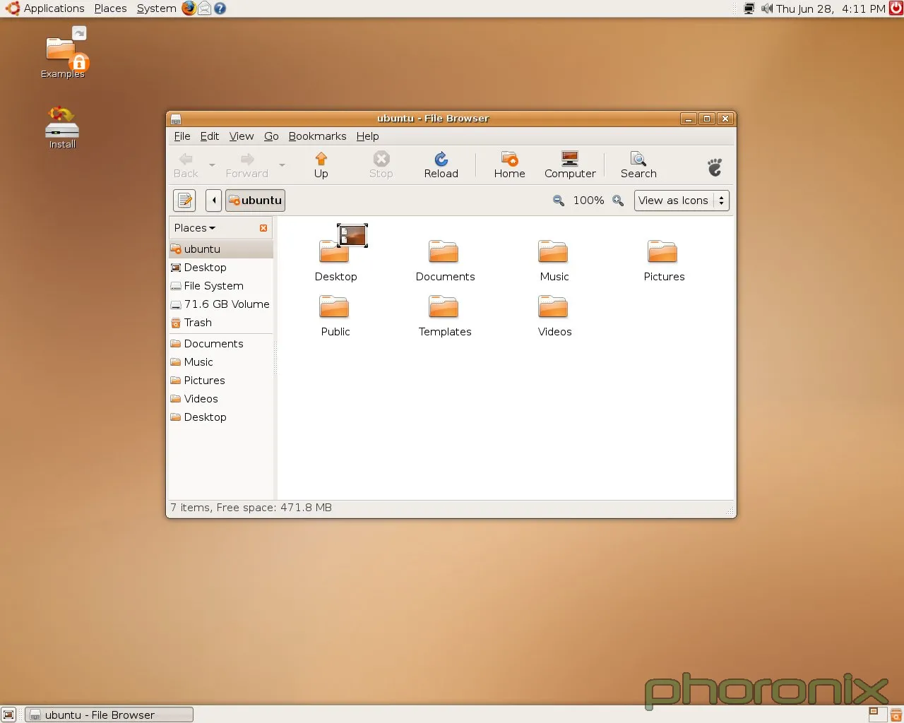This screenshot has height=723, width=904.
Task: Open File System in sidebar
Action: pyautogui.click(x=220, y=286)
